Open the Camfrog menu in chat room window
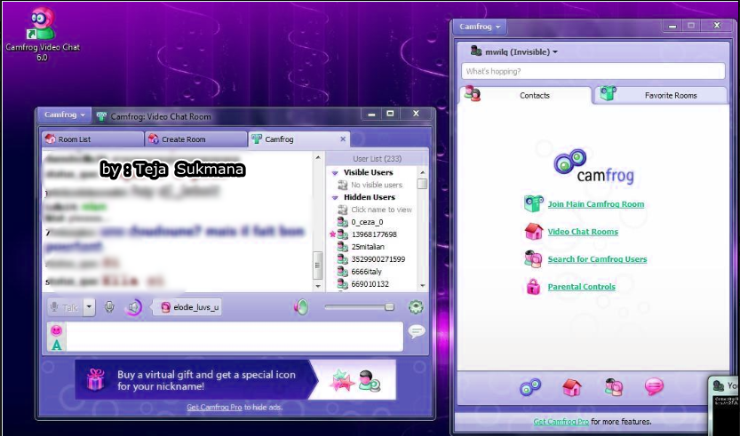740x436 pixels. pyautogui.click(x=65, y=115)
